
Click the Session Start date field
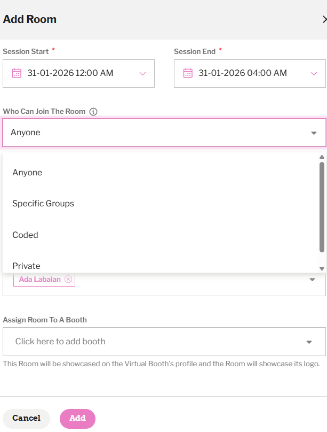[78, 74]
